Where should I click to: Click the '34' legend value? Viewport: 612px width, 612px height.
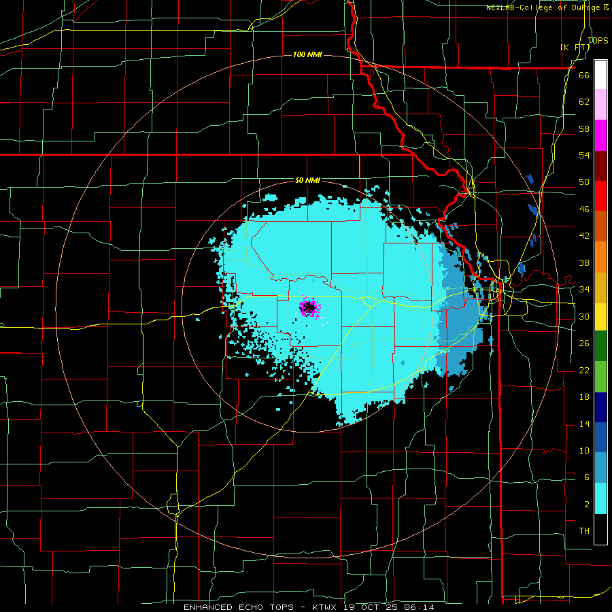coord(584,289)
